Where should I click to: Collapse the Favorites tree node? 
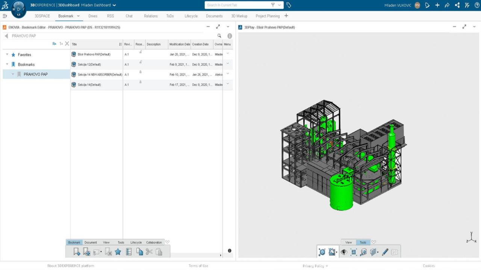7,55
